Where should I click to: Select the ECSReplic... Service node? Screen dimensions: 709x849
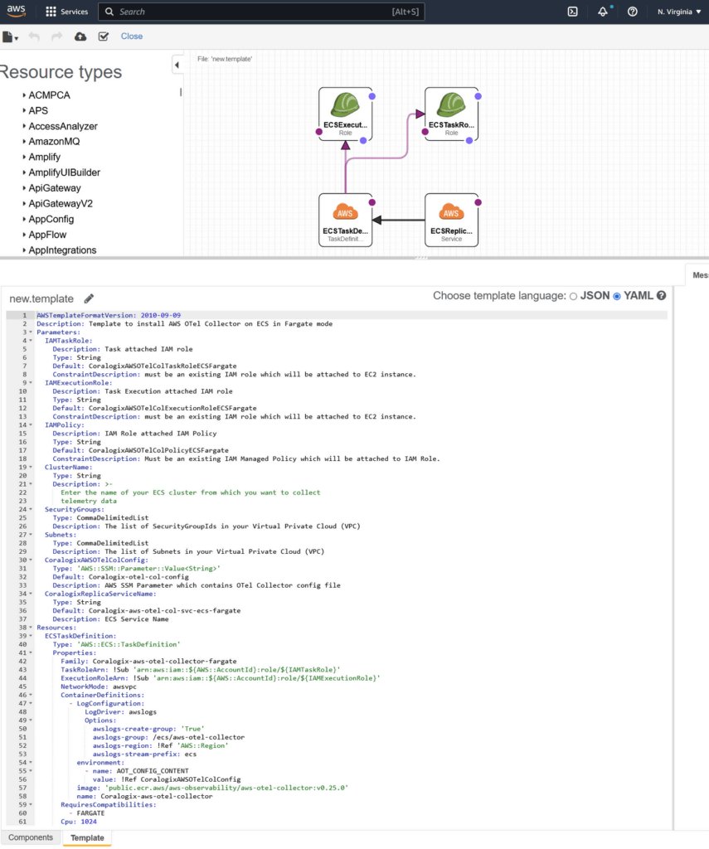[x=451, y=221]
